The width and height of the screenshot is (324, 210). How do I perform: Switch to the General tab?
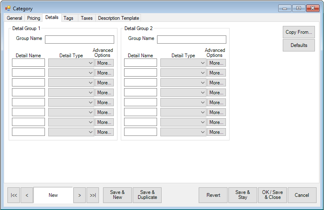(14, 18)
